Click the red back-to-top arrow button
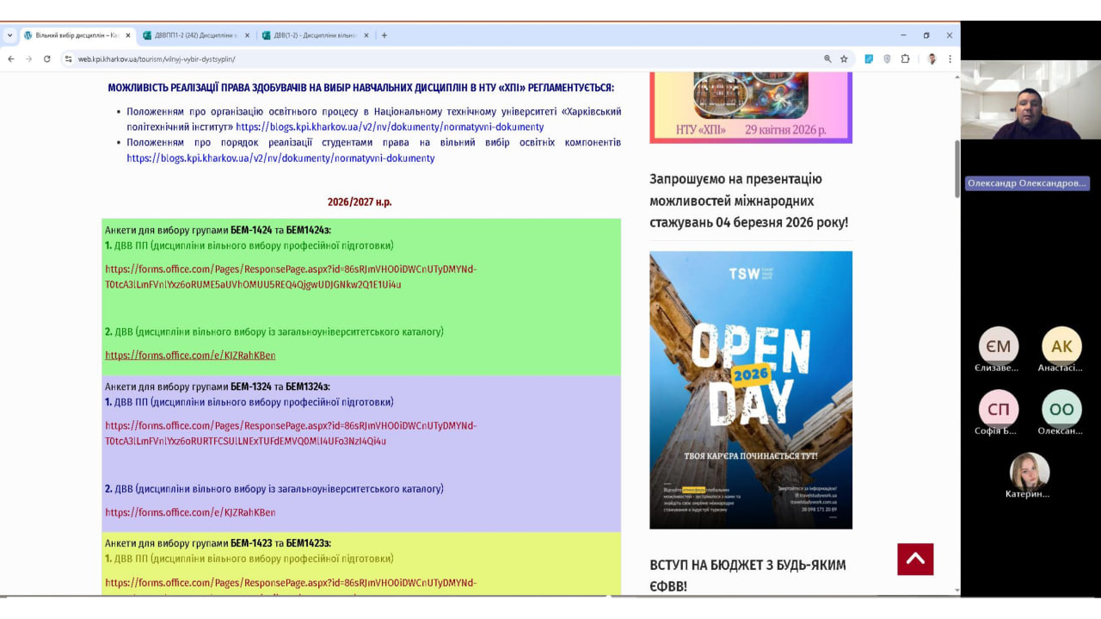 click(915, 560)
